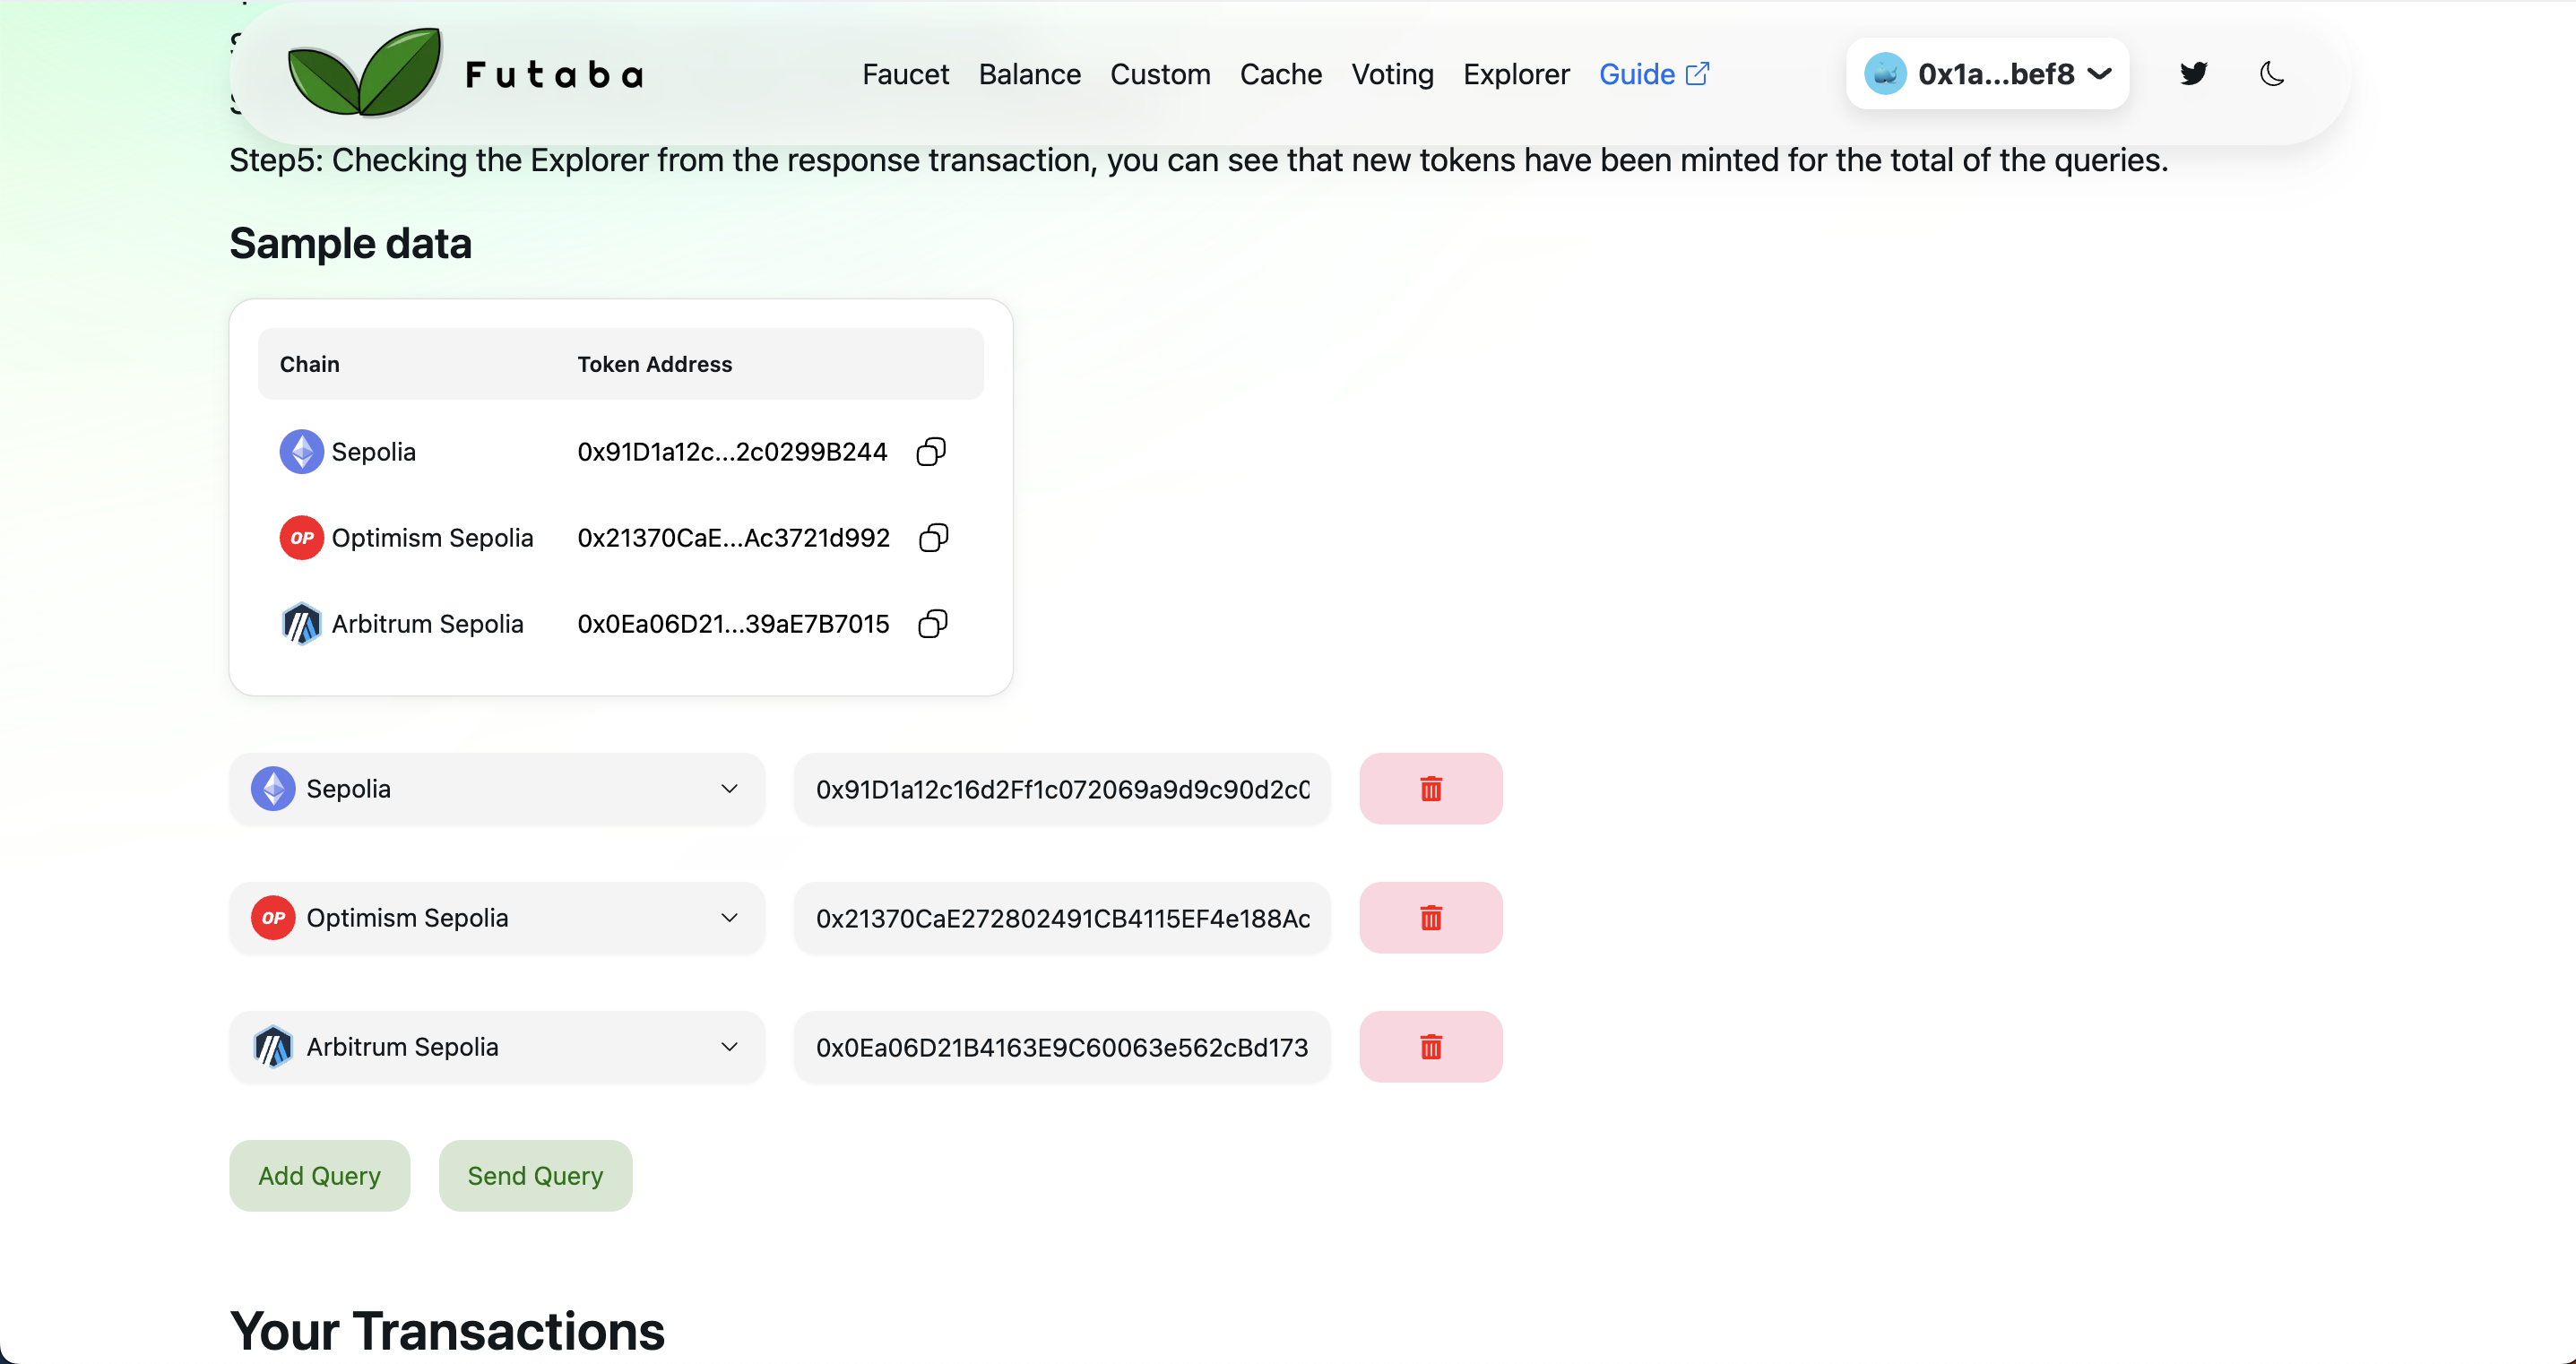2576x1364 pixels.
Task: Switch to the Explorer page
Action: pos(1516,74)
